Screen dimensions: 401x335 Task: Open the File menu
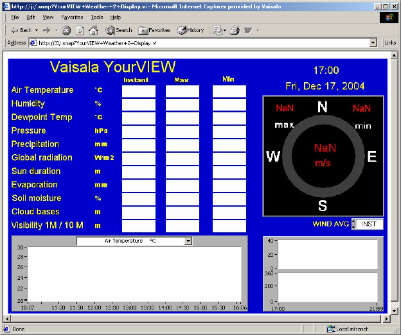[15, 17]
